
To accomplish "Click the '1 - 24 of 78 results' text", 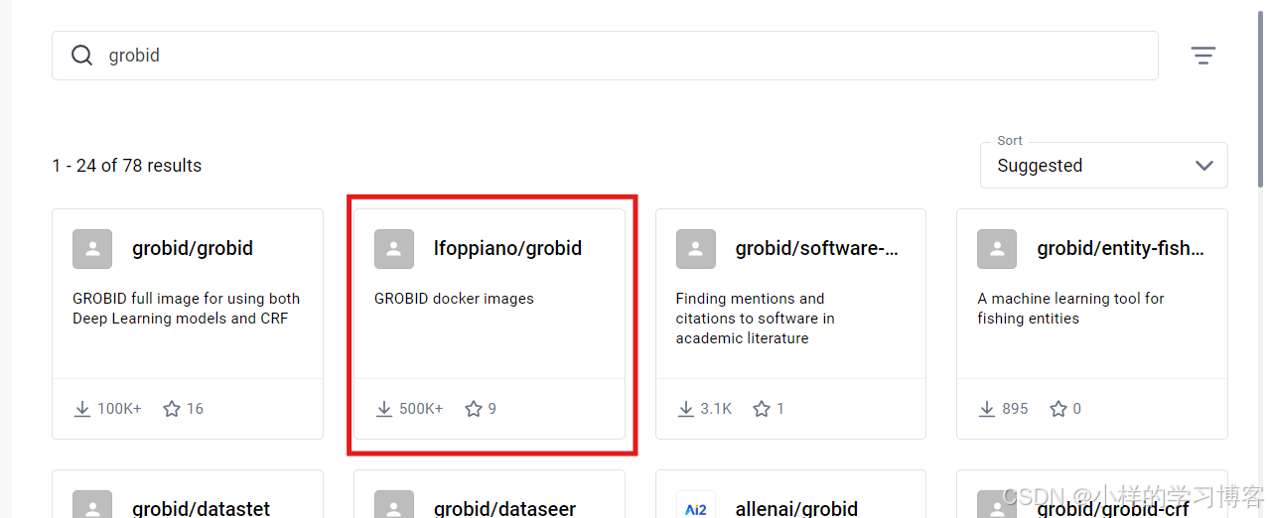I will [x=127, y=166].
